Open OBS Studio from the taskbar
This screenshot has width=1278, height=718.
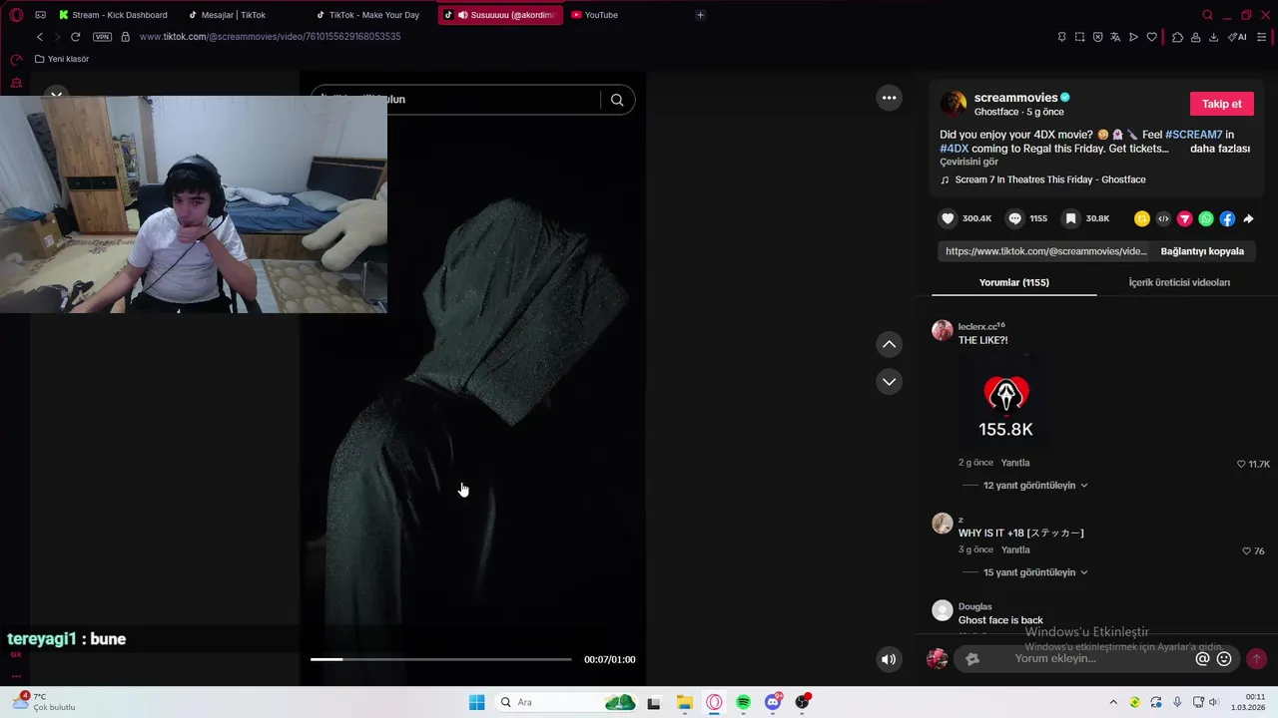point(802,702)
